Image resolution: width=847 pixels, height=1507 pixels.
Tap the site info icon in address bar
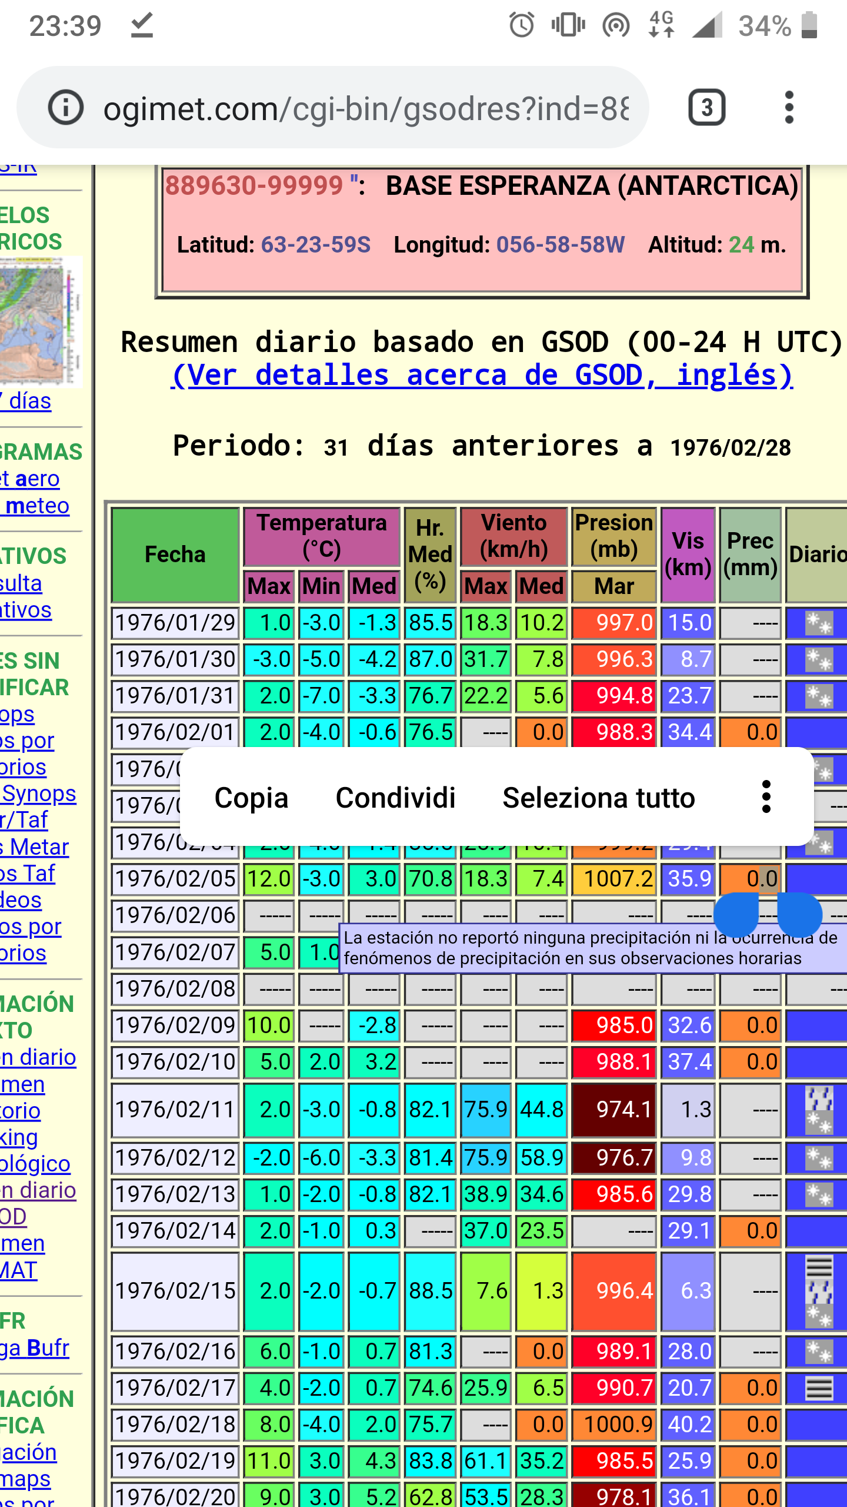65,108
